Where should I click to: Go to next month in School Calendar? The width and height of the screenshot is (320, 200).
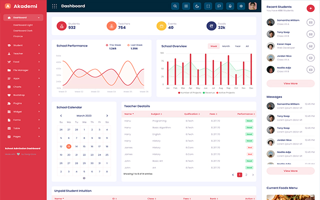click(x=107, y=115)
